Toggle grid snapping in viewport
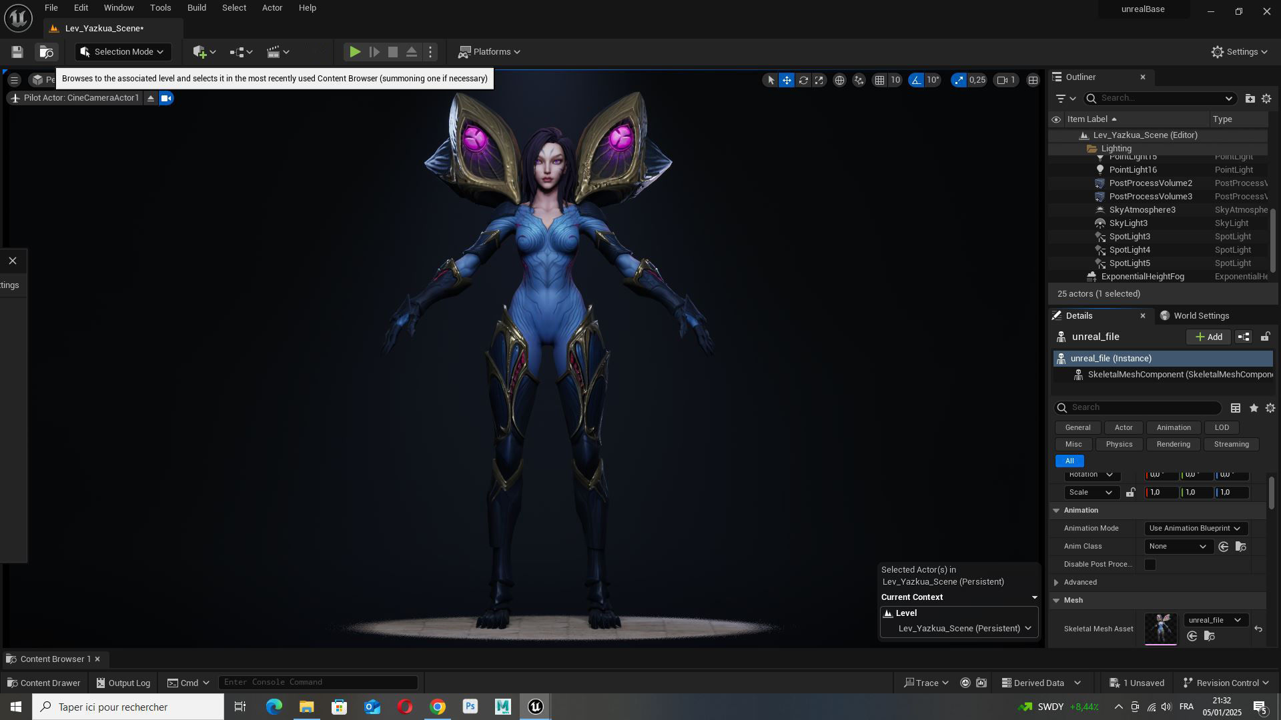Image resolution: width=1281 pixels, height=720 pixels. pyautogui.click(x=880, y=80)
